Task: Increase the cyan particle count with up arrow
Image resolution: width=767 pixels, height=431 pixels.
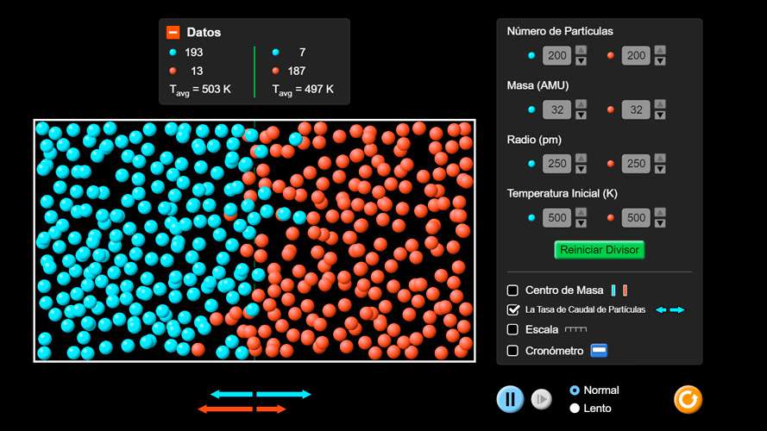Action: click(x=581, y=51)
